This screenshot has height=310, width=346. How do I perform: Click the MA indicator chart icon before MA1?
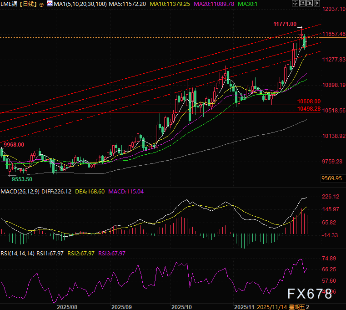[49, 4]
